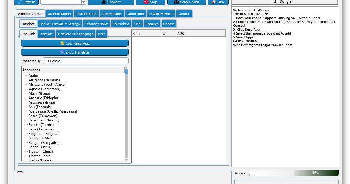The height and width of the screenshot is (184, 350).
Task: Click the languages list scrollbar thumb
Action: [126, 72]
